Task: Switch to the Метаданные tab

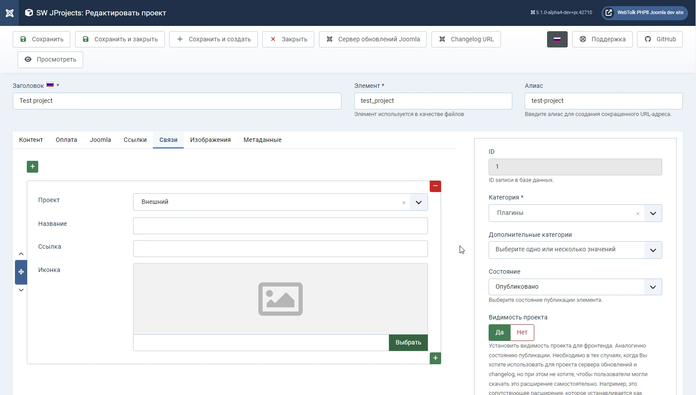Action: coord(262,140)
